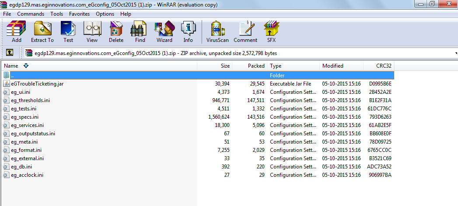Click packed value 147,511
458x206 pixels.
click(256, 100)
